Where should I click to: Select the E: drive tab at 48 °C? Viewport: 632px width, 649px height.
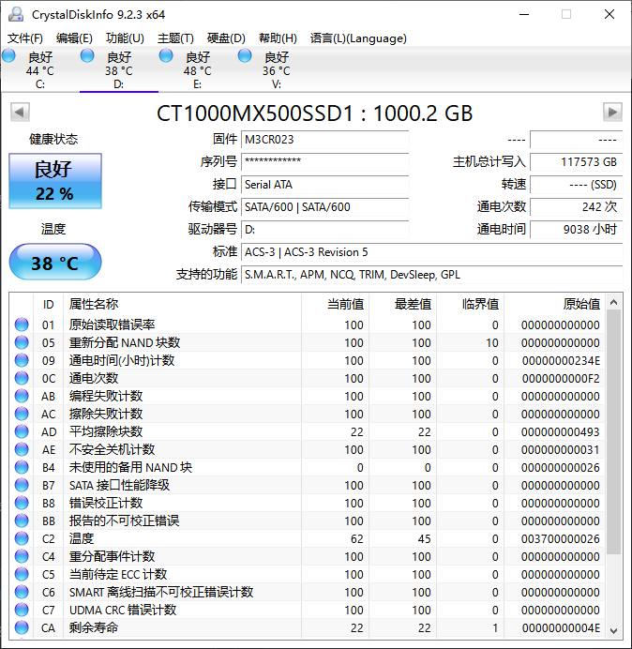click(198, 70)
